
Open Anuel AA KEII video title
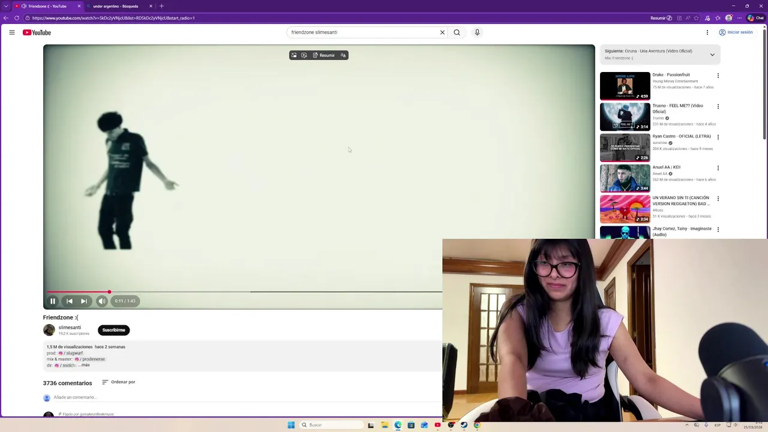[x=667, y=167]
